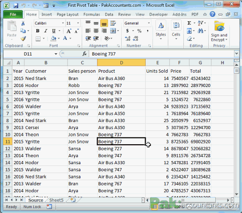Click the Cut scissors icon
This screenshot has height=213, width=242.
(x=23, y=23)
